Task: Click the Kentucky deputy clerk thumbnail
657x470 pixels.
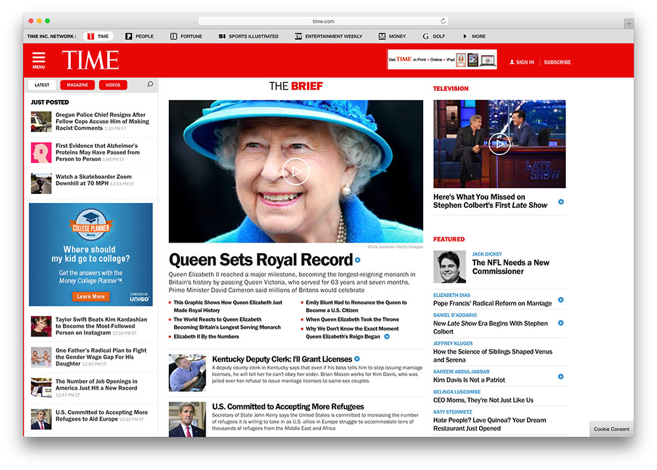Action: 187,373
